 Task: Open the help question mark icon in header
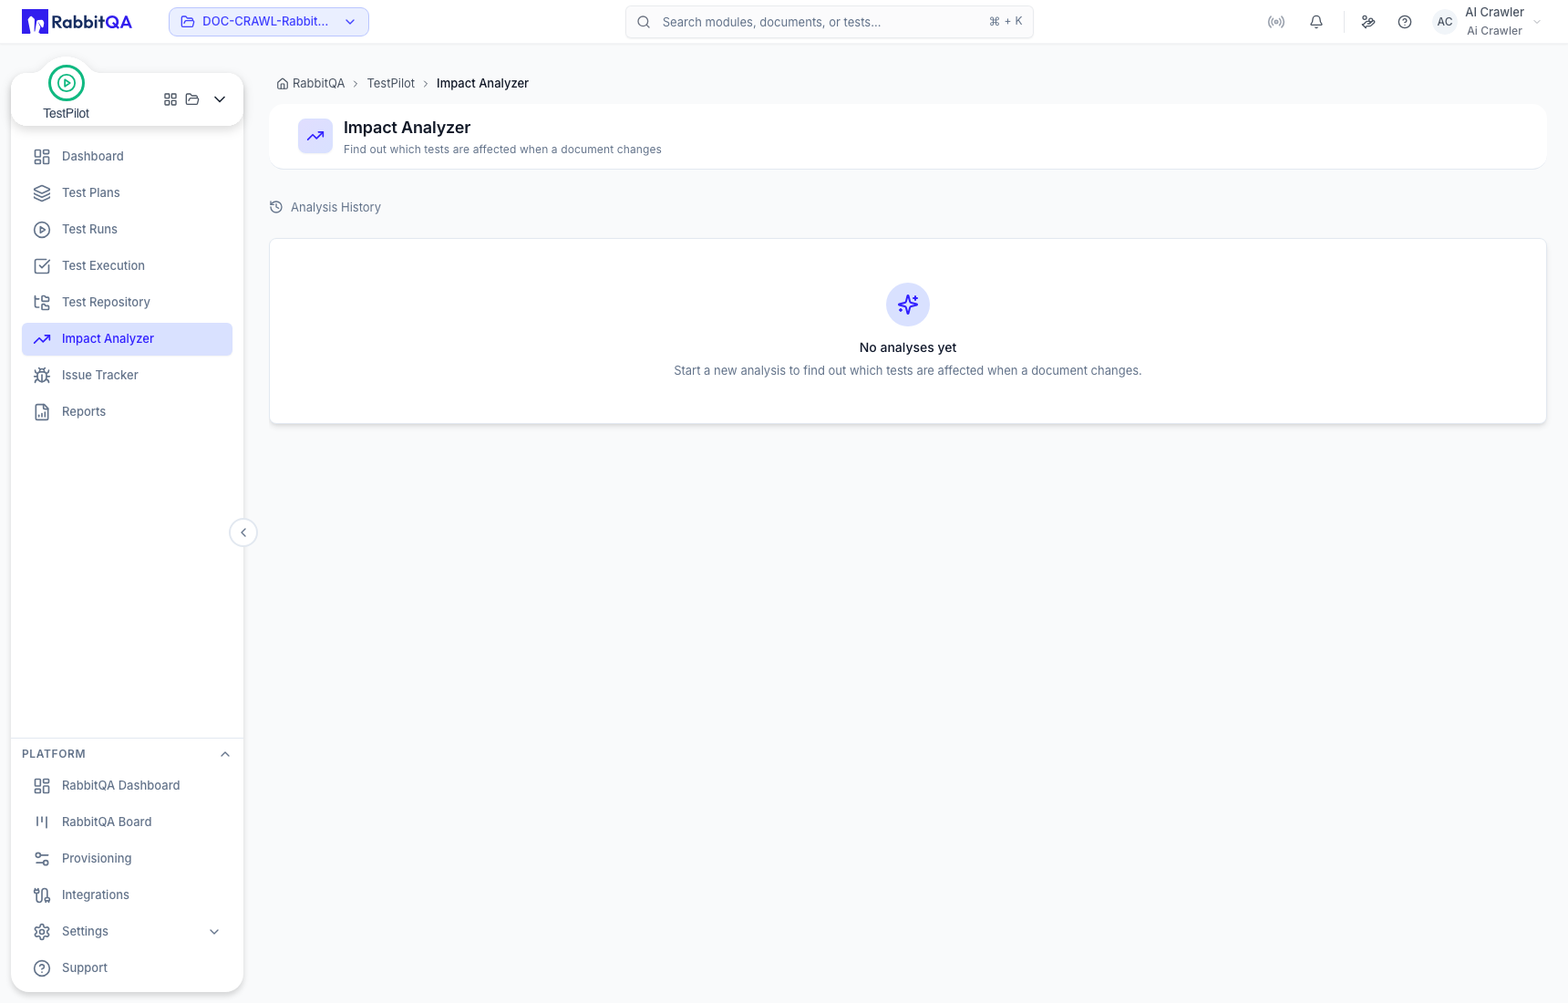pos(1405,22)
